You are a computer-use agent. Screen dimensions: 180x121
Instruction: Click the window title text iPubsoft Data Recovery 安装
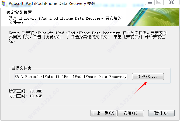(51, 4)
